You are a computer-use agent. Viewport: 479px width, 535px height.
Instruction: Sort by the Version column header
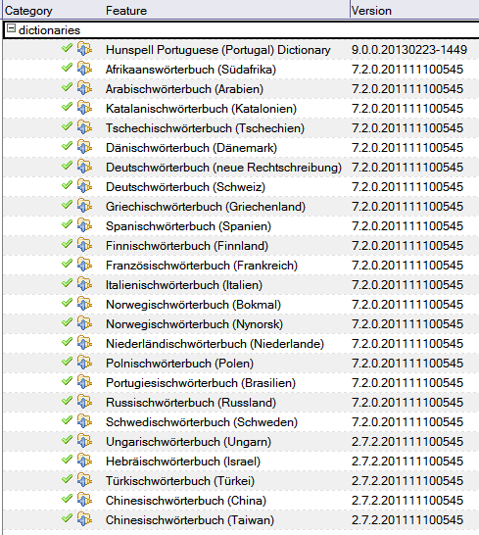(x=371, y=11)
